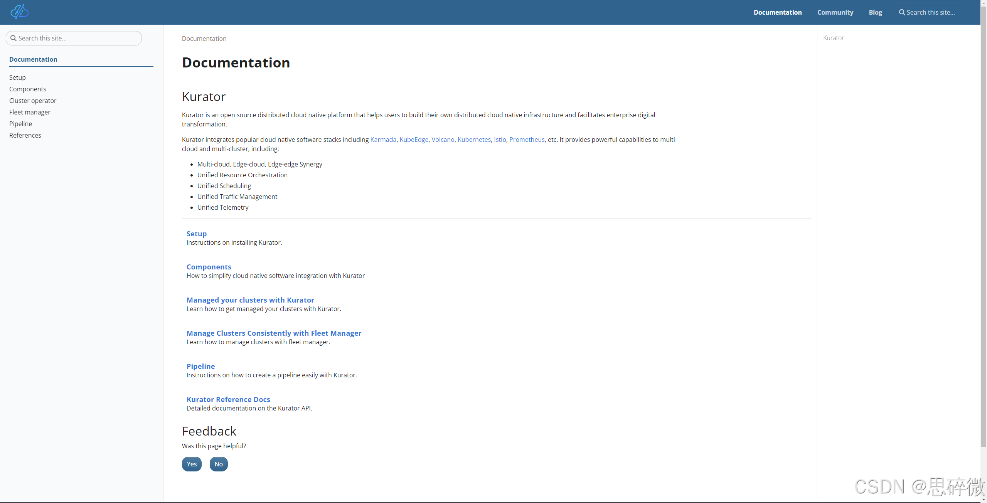Open the Kurator Reference Docs heading link
This screenshot has height=503, width=987.
(228, 399)
